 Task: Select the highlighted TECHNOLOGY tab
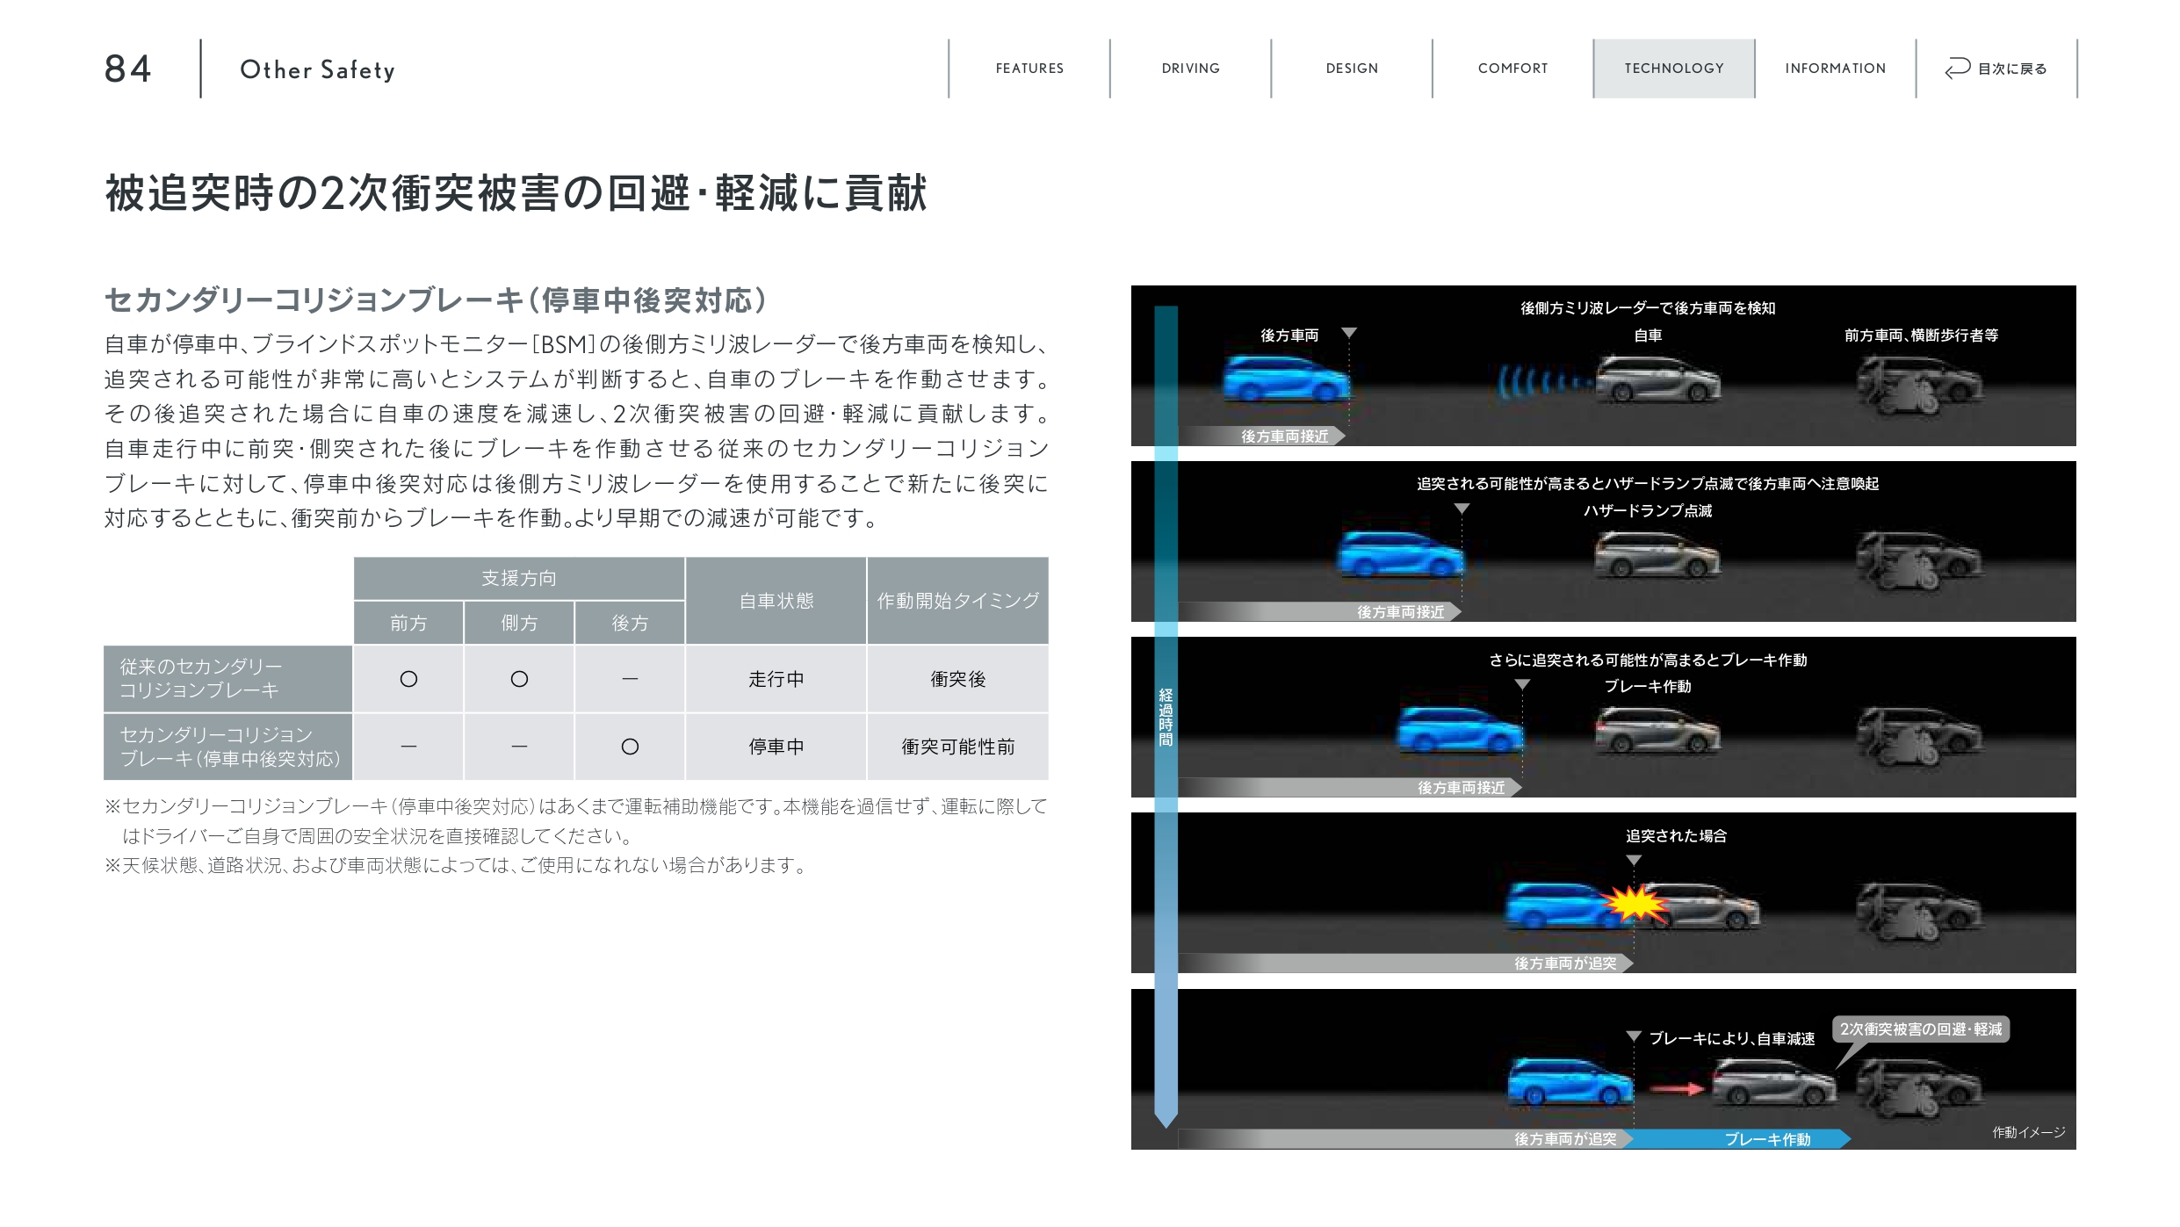(1674, 69)
